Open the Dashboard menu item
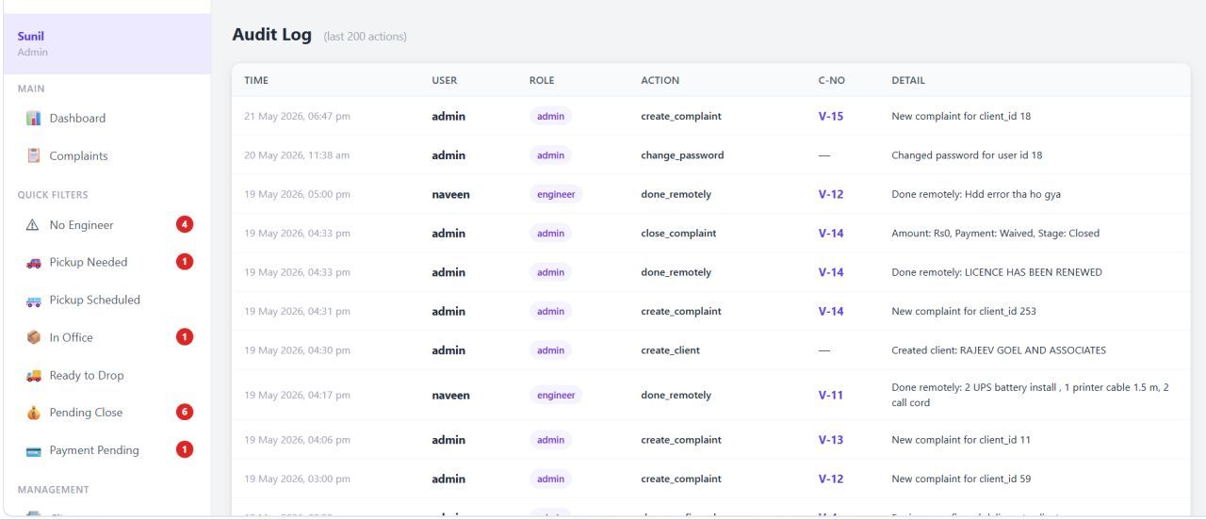Screen dimensions: 1206x520 click(x=107, y=119)
